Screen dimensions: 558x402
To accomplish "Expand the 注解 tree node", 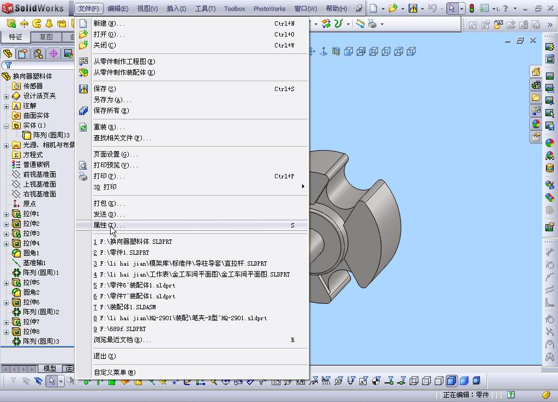I will (6, 106).
